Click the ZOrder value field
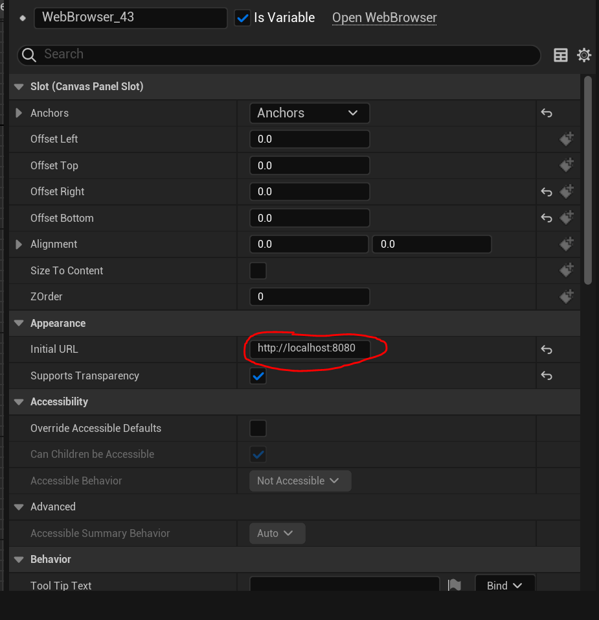This screenshot has height=620, width=599. 310,296
